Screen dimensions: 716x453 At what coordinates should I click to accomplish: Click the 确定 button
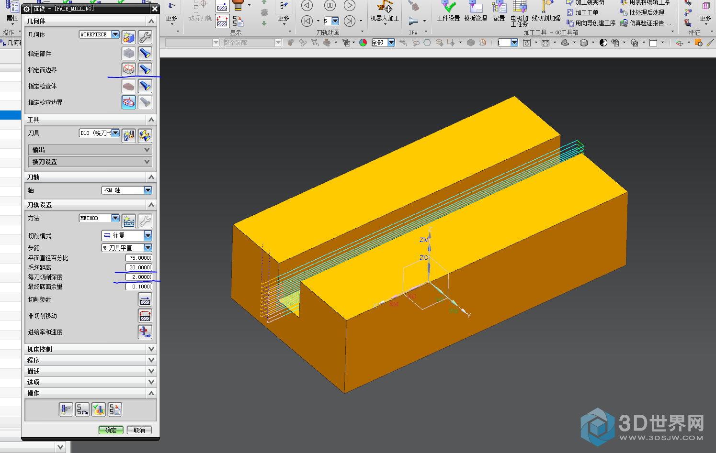(111, 430)
